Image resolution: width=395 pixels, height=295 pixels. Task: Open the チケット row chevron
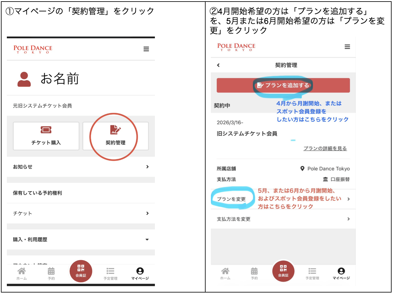pyautogui.click(x=147, y=213)
